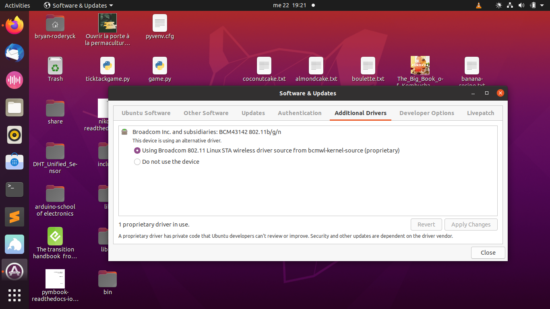Show Applications grid
The height and width of the screenshot is (309, 550).
[x=14, y=295]
